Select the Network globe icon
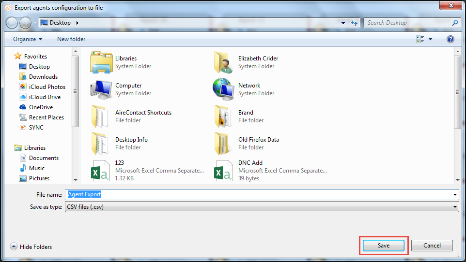The image size is (466, 262). [223, 89]
